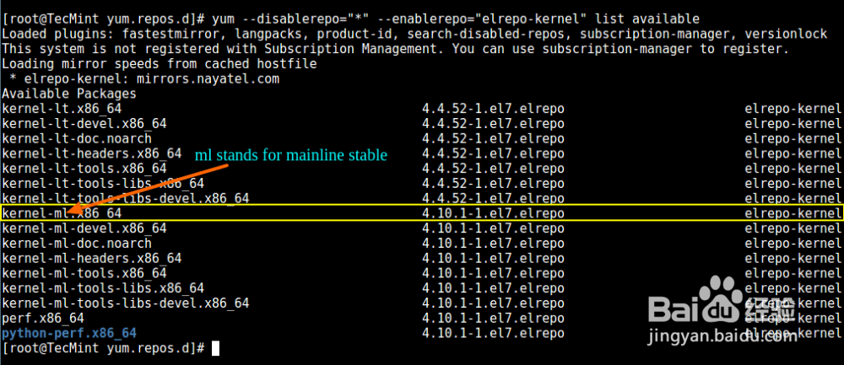Select version 4.4.52-1 in kernel-lt-headers.x86_64 row
Viewport: 844px width, 365px height.
493,153
